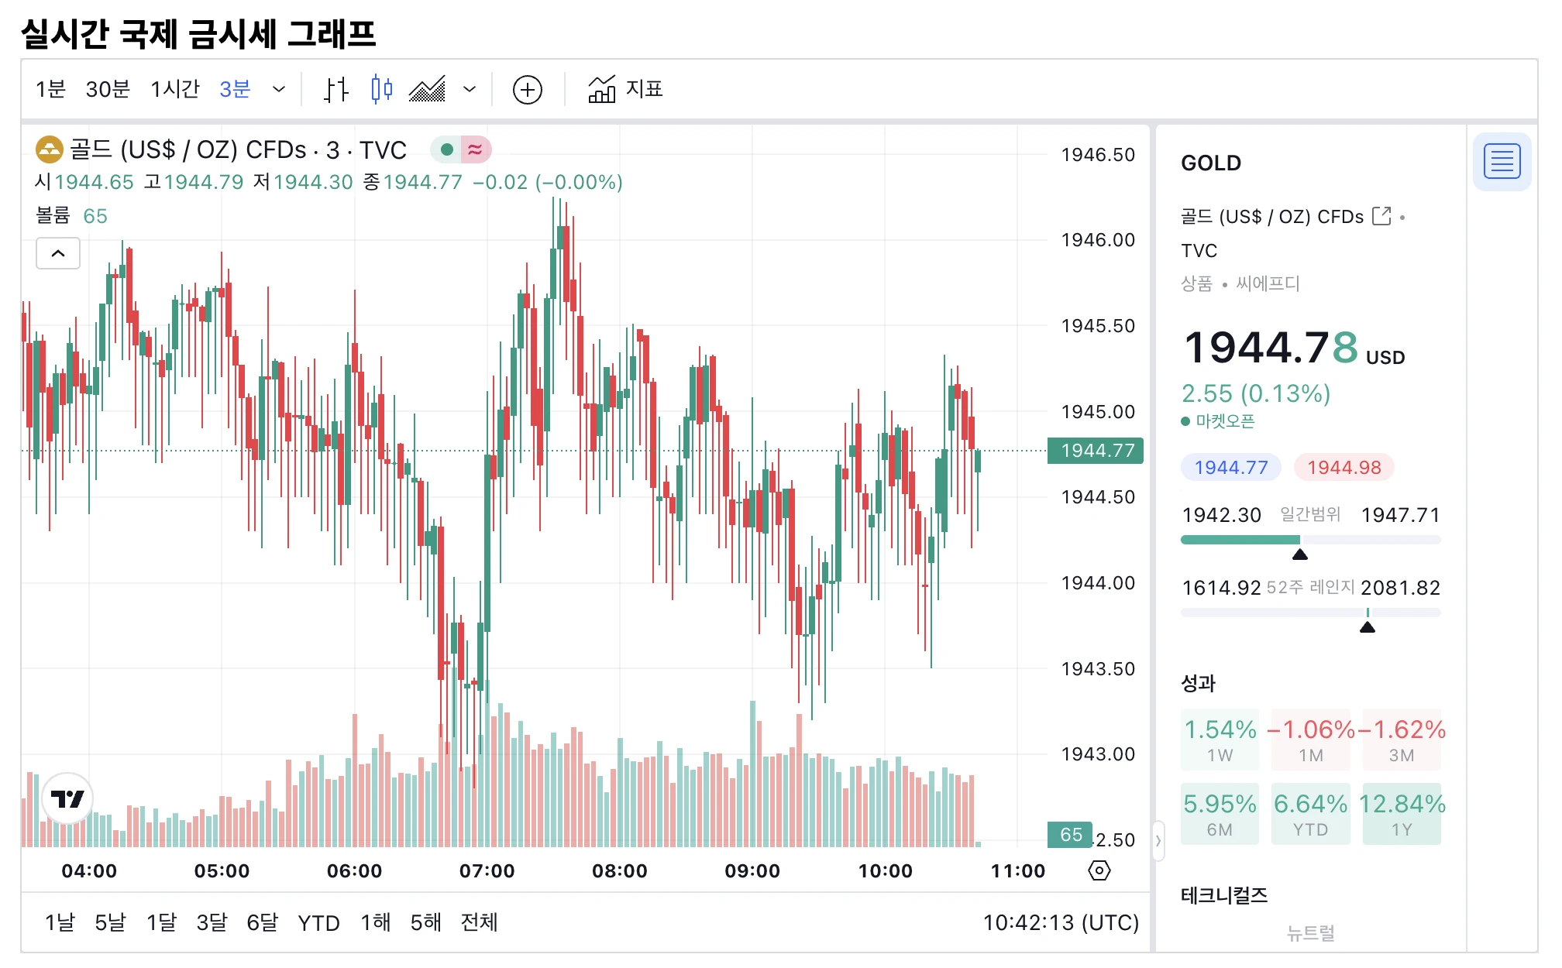Collapse the right sidebar with arrow handle
Image resolution: width=1562 pixels, height=968 pixels.
tap(1158, 840)
